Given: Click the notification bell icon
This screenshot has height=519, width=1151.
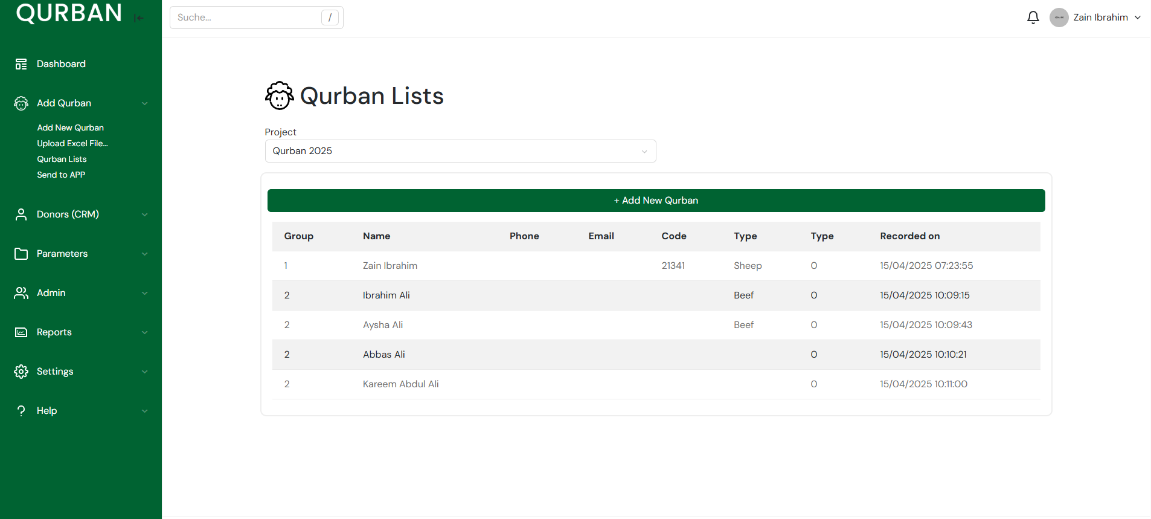Looking at the screenshot, I should (x=1033, y=18).
